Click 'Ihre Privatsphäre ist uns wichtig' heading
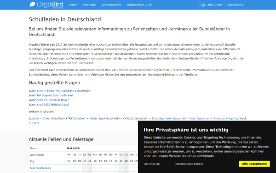Screen dimensions: 276x173 tap(186, 130)
